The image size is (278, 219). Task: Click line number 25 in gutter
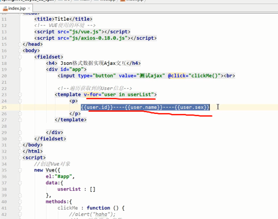4,107
